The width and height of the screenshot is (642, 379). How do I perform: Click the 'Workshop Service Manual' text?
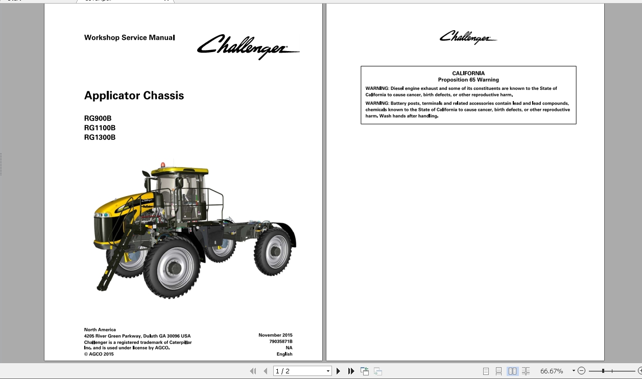coord(129,37)
